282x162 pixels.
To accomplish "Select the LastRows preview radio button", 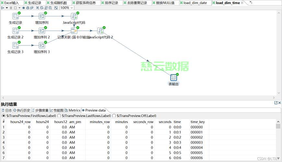I will click(59, 116).
